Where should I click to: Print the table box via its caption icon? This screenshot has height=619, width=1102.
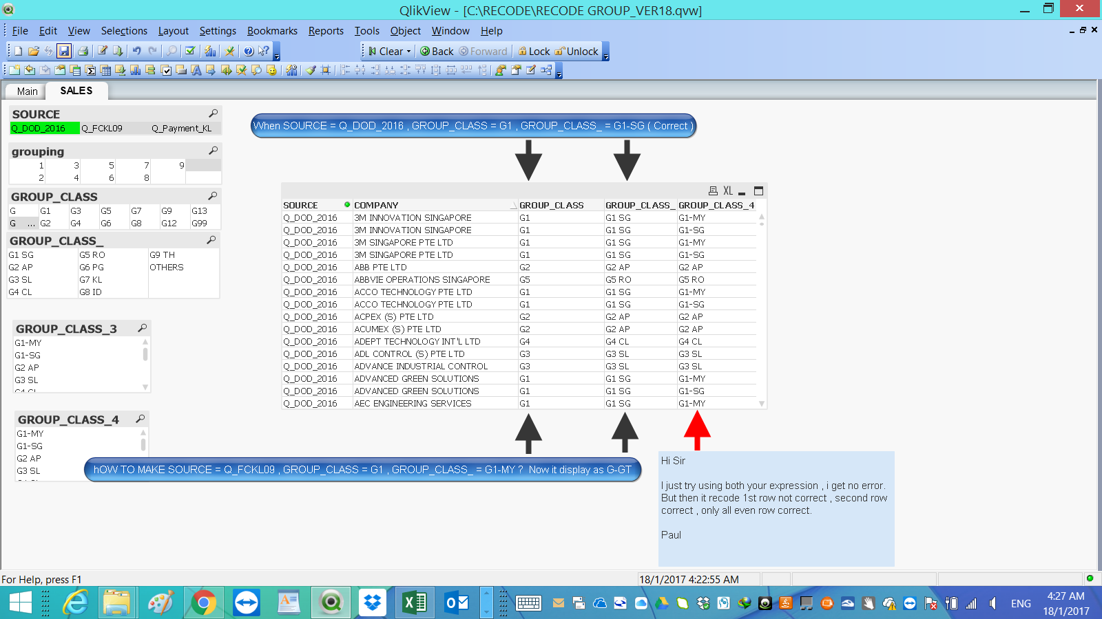click(714, 191)
